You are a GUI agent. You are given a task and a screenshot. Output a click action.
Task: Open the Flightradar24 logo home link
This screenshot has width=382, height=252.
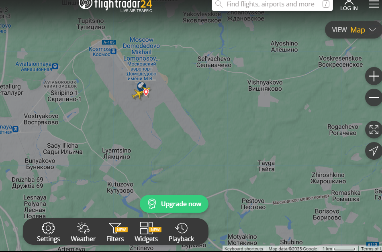115,5
